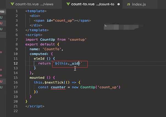Click unsaved dot on count-to tab

(x=118, y=4)
